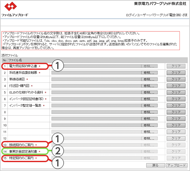Click file path field in row 8
The height and width of the screenshot is (171, 190).
(x=96, y=112)
